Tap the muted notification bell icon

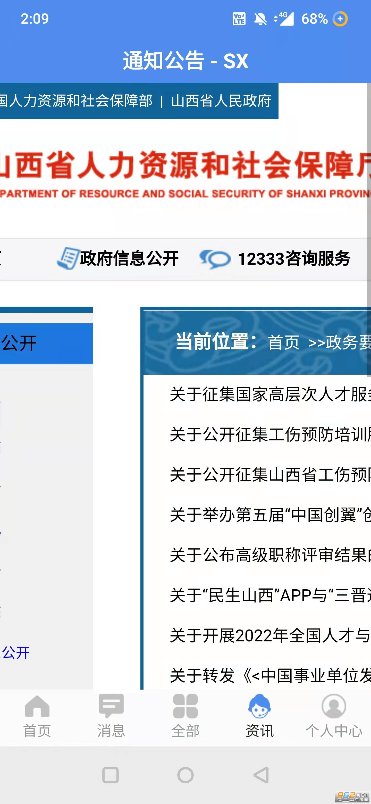coord(260,19)
